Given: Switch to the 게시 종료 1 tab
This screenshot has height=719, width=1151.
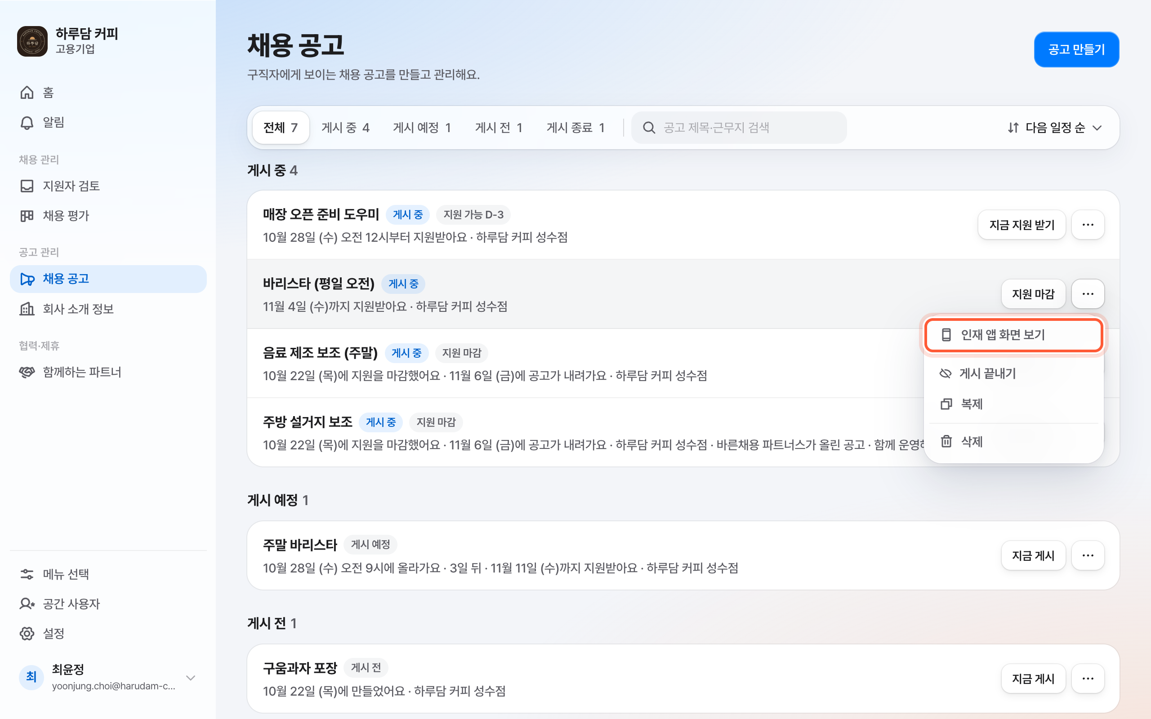Looking at the screenshot, I should point(575,128).
